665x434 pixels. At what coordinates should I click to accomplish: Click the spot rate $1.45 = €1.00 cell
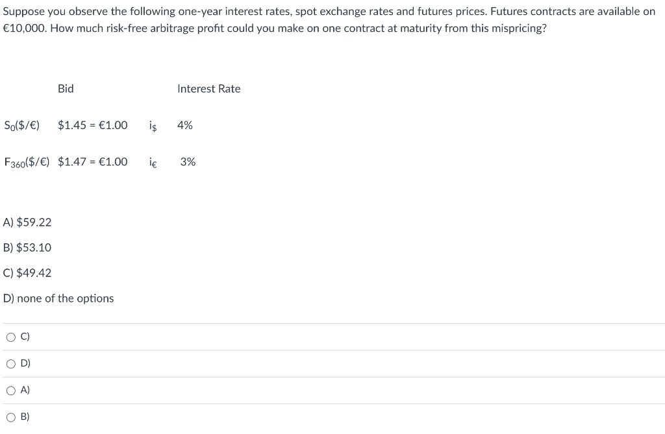coord(92,125)
